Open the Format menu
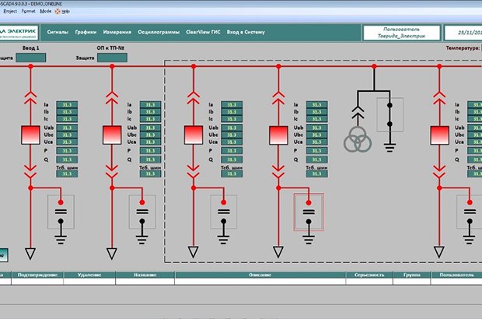Viewport: 482px width, 319px height. (28, 11)
